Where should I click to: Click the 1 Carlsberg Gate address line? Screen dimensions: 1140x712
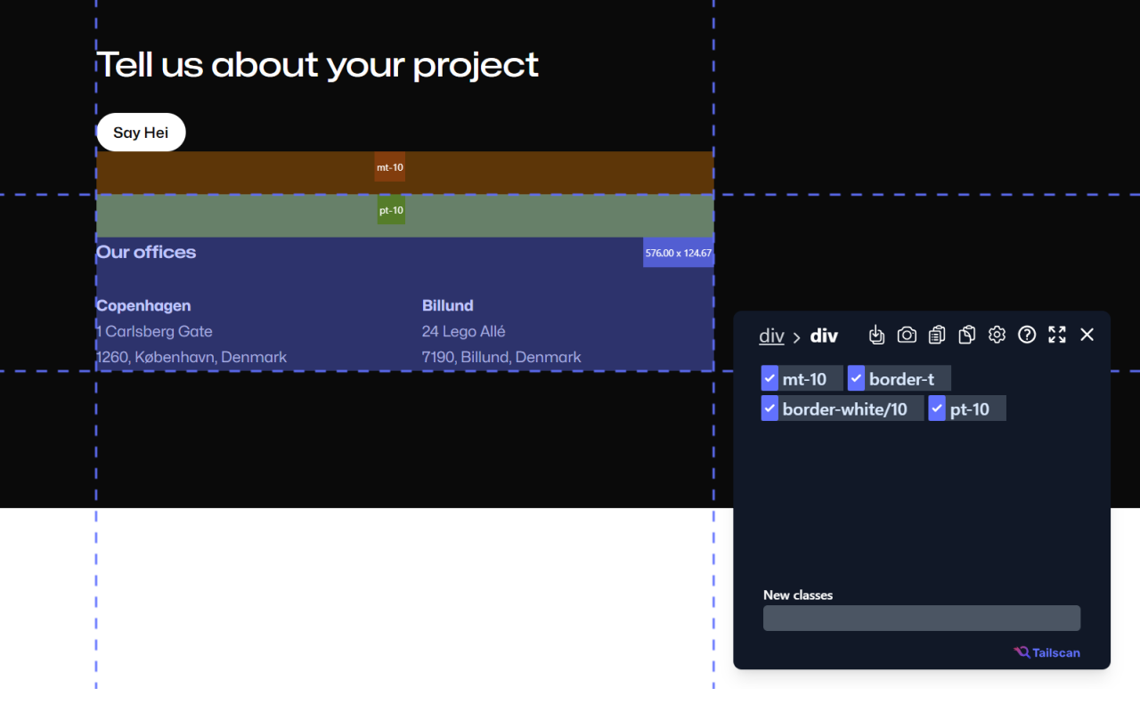154,331
